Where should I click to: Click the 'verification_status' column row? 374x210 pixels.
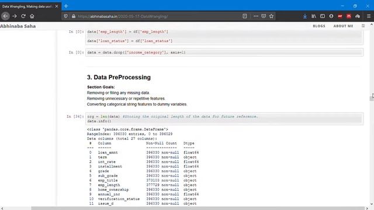click(142, 199)
